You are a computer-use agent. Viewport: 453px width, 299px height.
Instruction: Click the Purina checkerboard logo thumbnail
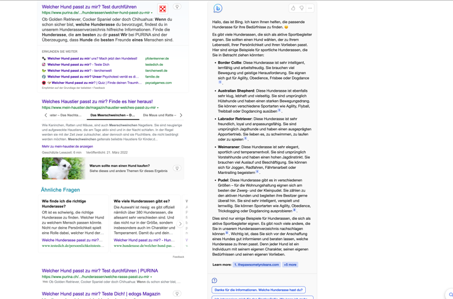pos(163,8)
